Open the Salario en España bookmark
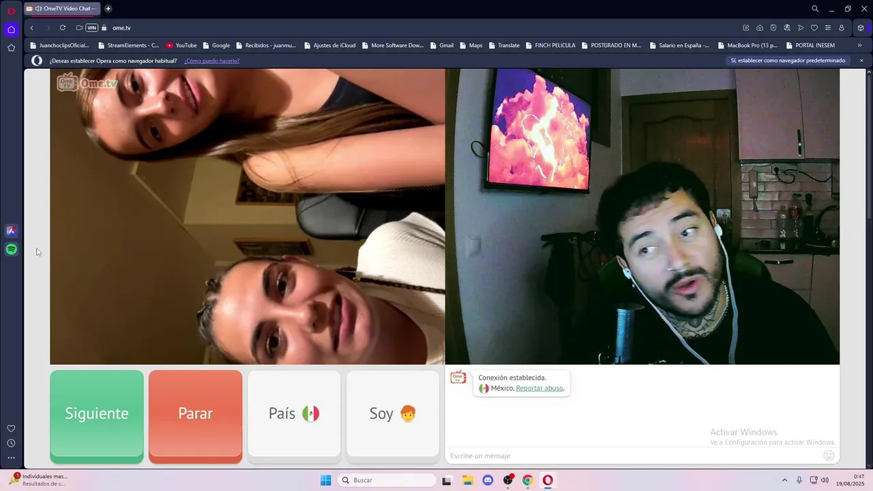The image size is (873, 491). [x=679, y=46]
